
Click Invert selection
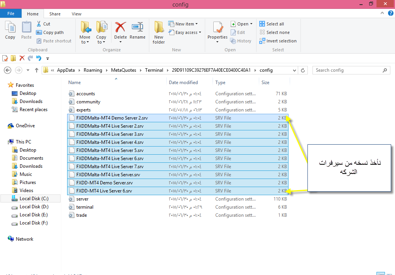pyautogui.click(x=278, y=41)
